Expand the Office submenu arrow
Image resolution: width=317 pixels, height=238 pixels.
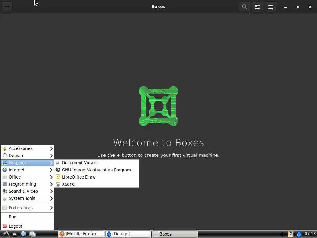tap(51, 177)
